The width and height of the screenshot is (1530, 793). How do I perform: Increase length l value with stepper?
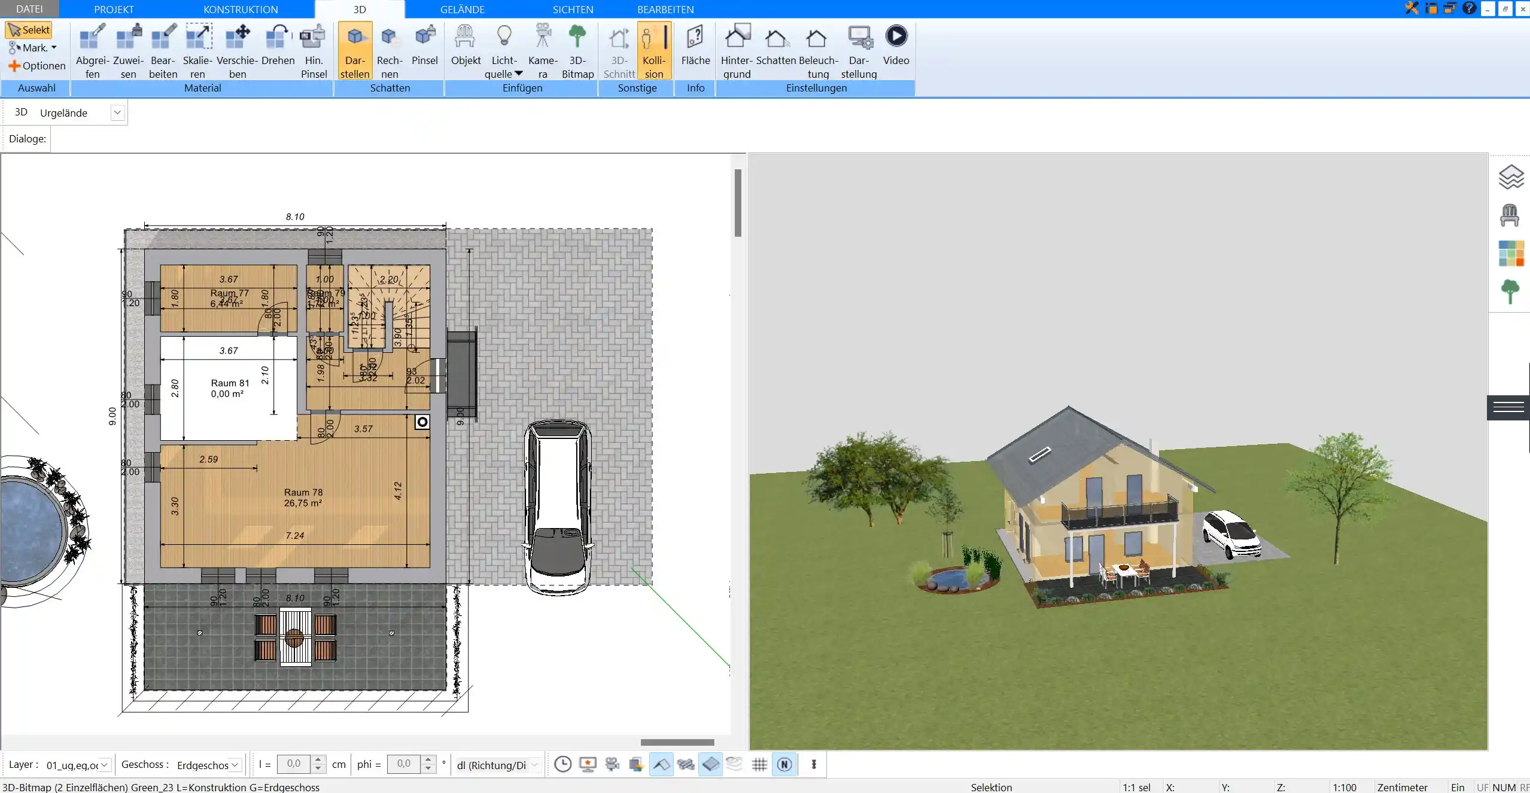coord(318,760)
